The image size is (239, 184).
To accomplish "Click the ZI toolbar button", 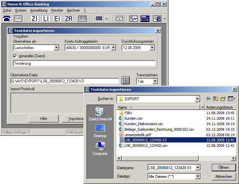I will coord(35,19).
